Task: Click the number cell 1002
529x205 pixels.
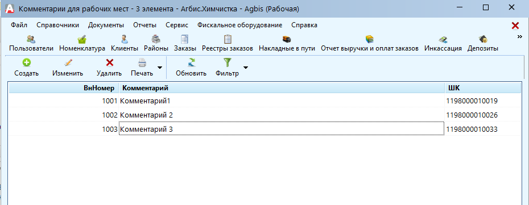Action: tap(64, 115)
